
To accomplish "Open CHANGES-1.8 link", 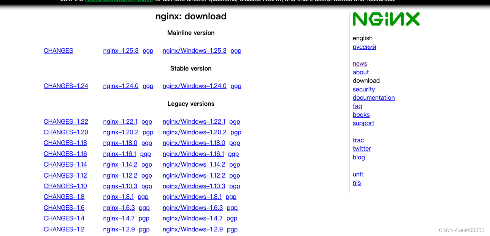I will tap(64, 197).
